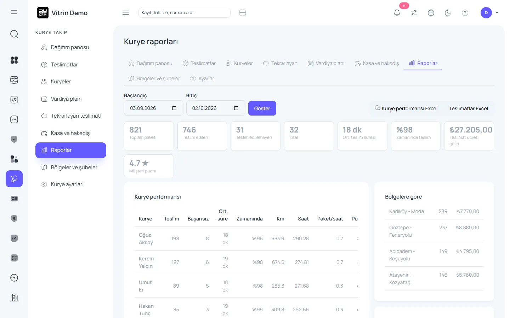
Task: Open Kasa ve hakediş in sidebar
Action: [71, 133]
